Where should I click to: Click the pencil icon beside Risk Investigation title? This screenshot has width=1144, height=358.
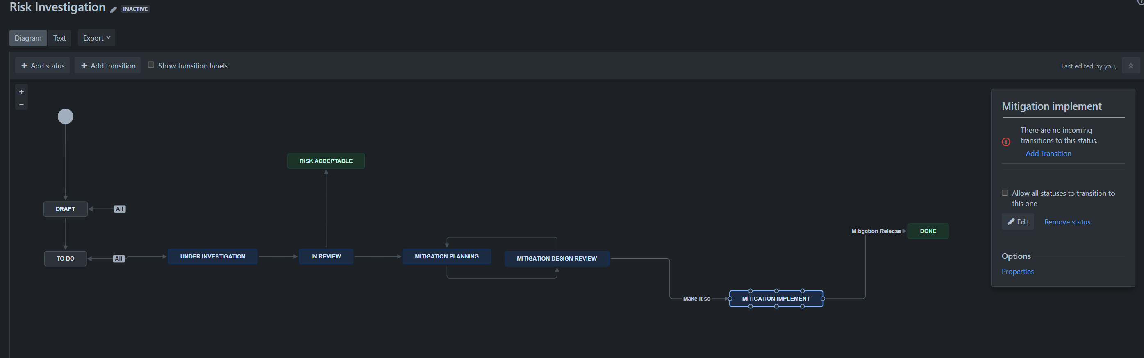tap(113, 9)
